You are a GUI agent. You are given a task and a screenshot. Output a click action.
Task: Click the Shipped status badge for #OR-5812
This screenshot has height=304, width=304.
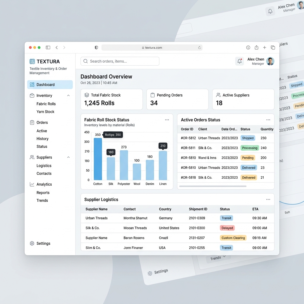(248, 138)
